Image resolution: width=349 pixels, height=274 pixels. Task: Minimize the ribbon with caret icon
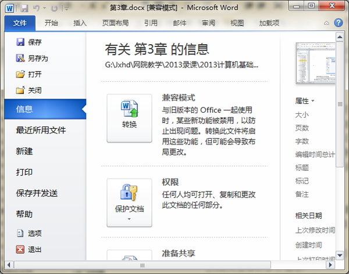click(x=326, y=23)
